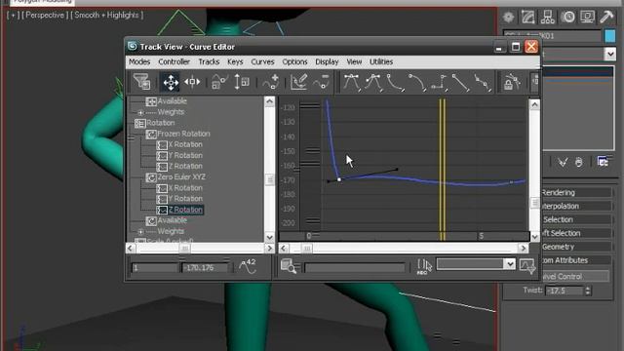Click the controller list vertical scrollbar down arrow
Viewport: 624px width, 351px height.
tap(269, 237)
